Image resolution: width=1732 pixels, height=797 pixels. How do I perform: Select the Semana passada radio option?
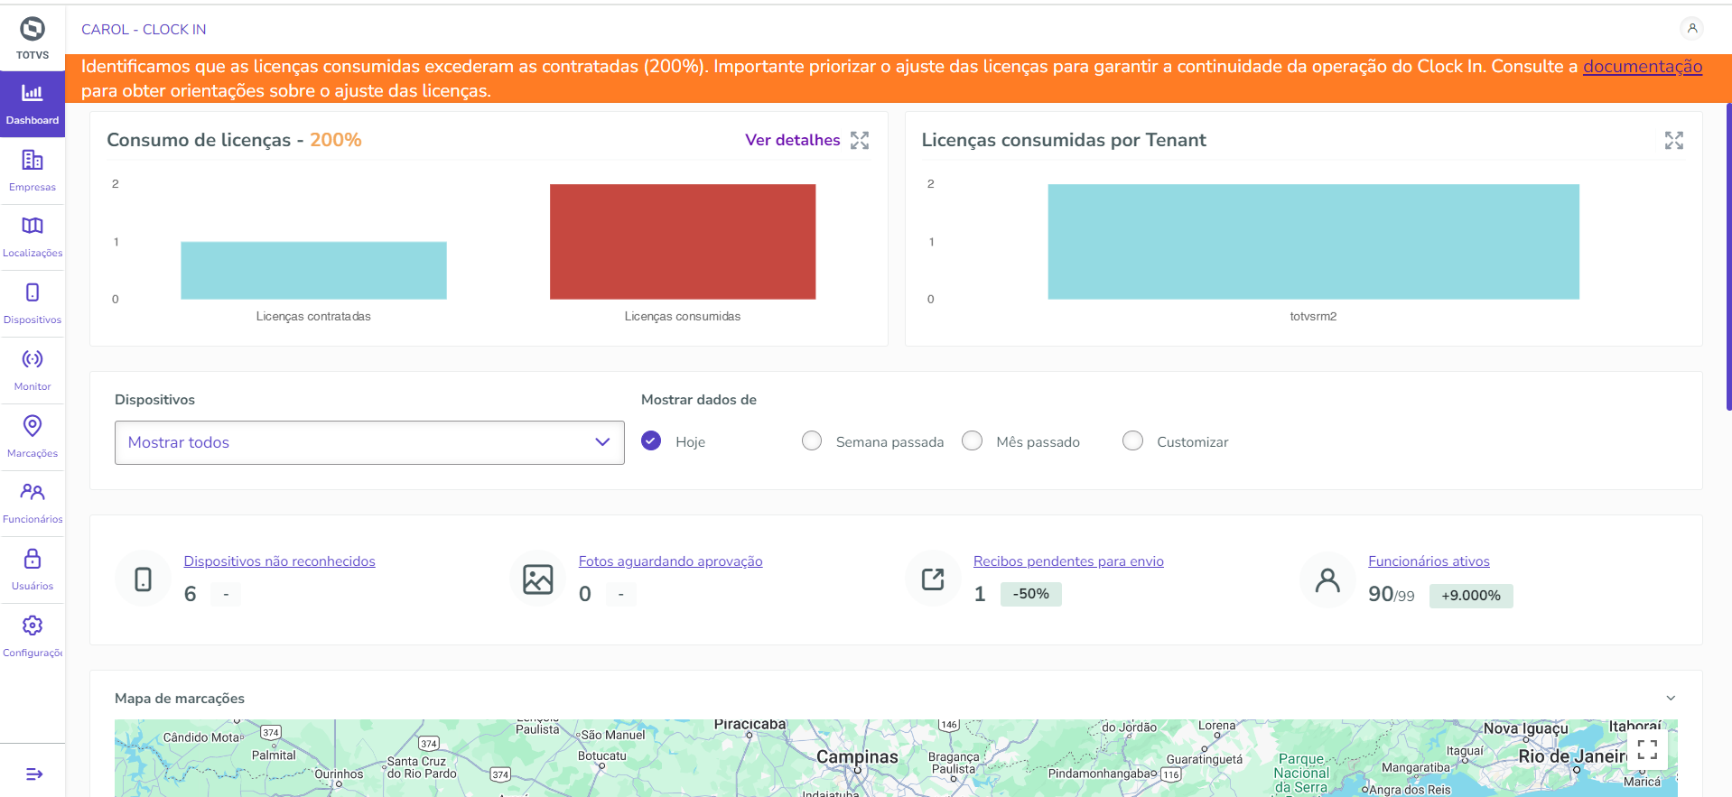(x=812, y=440)
